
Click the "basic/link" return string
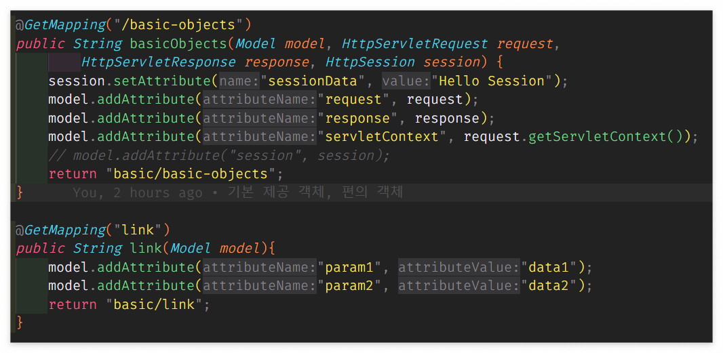click(x=154, y=304)
